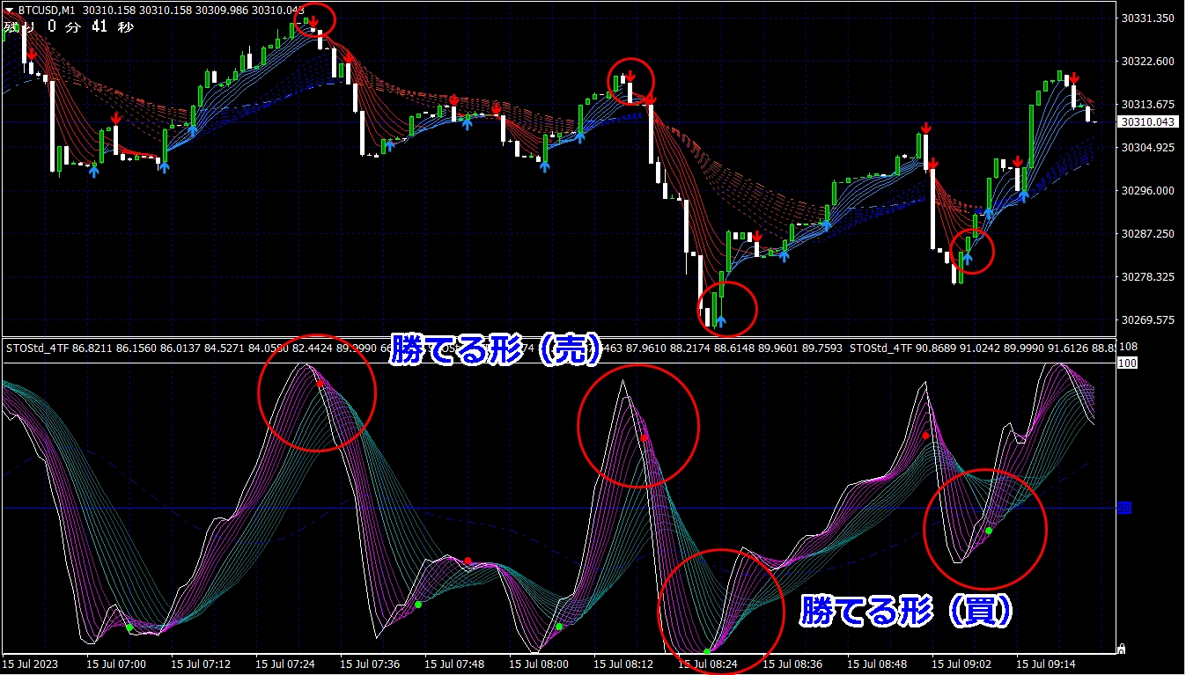Select the 勝てる形（売） text label

(495, 348)
